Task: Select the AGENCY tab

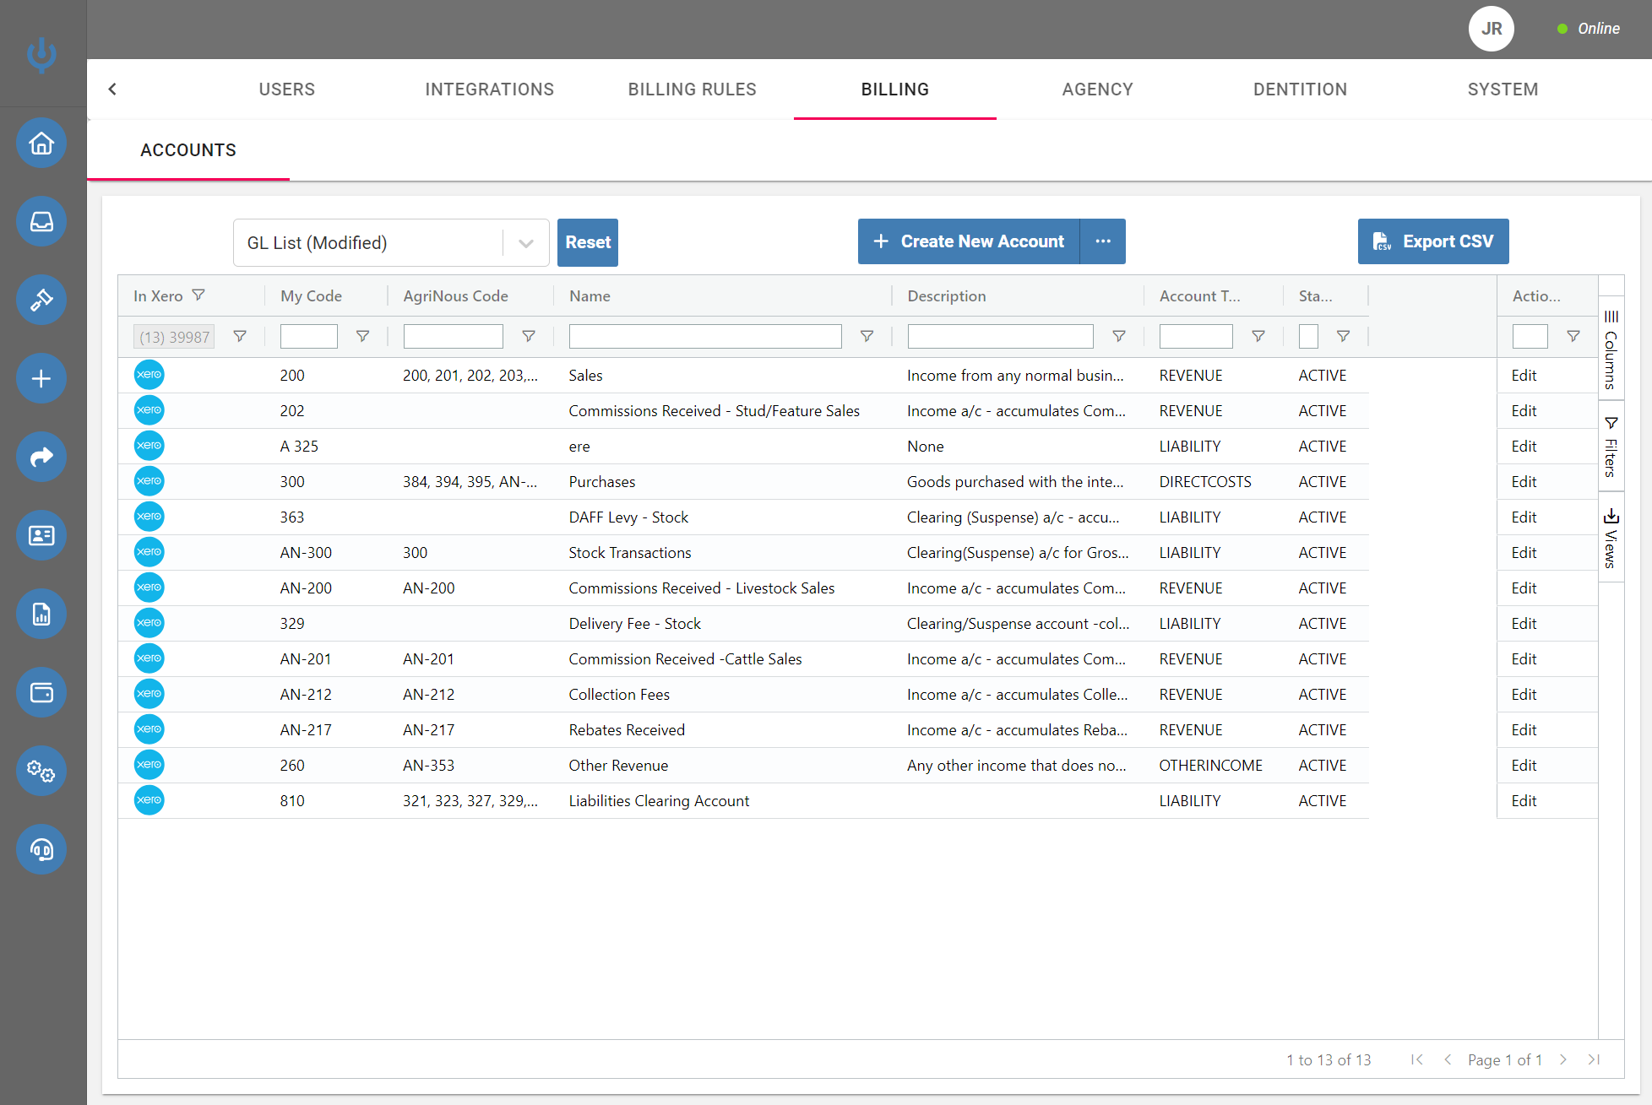Action: click(1098, 89)
